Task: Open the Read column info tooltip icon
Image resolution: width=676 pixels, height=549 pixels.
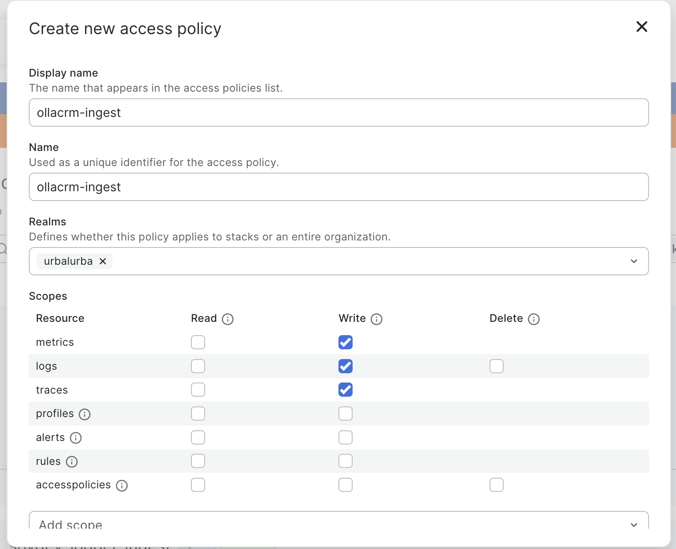Action: click(228, 319)
